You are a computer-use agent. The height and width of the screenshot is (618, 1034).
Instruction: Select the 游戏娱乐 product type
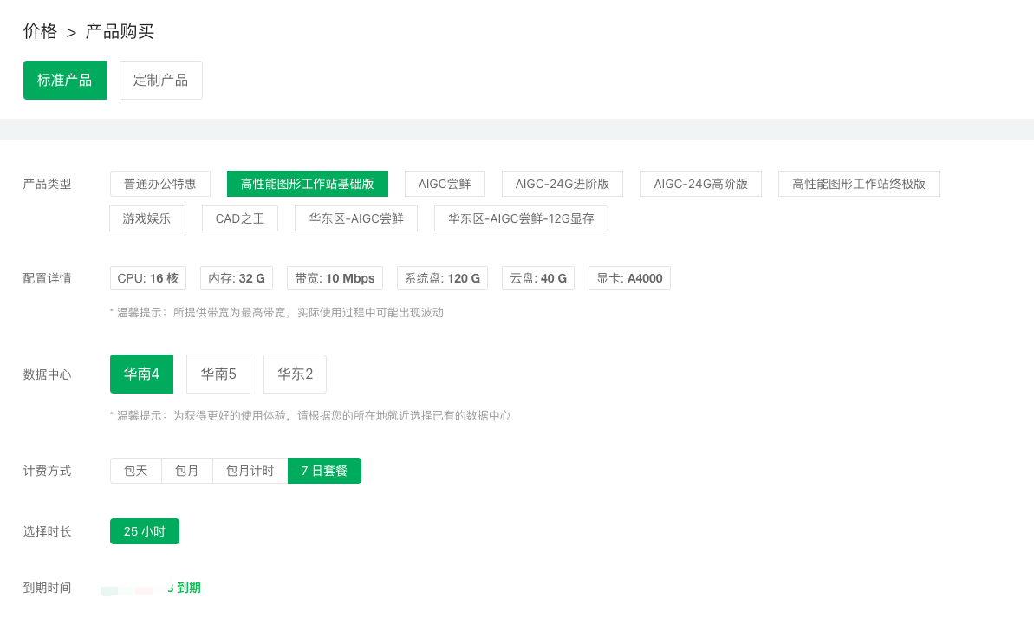pos(147,218)
